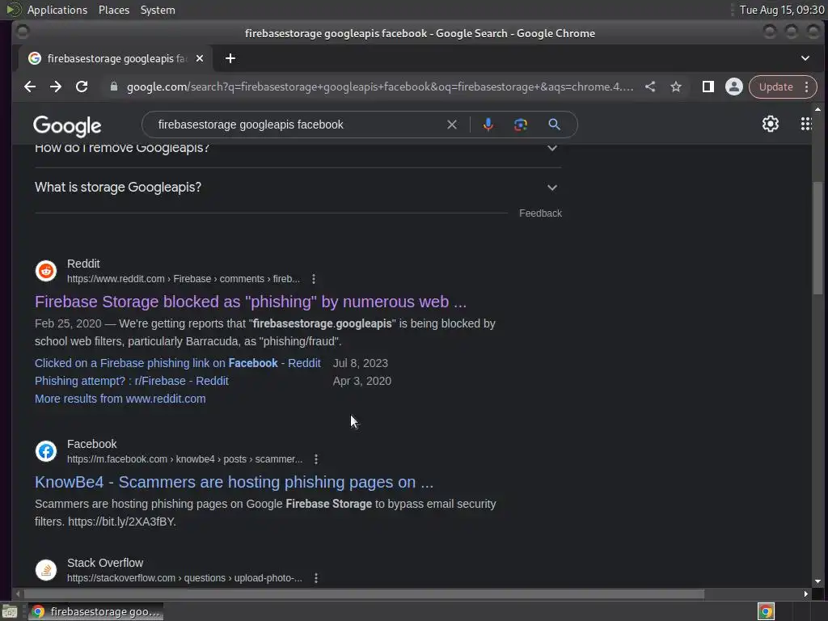This screenshot has height=621, width=828.
Task: Click the address bar URL
Action: click(x=380, y=87)
